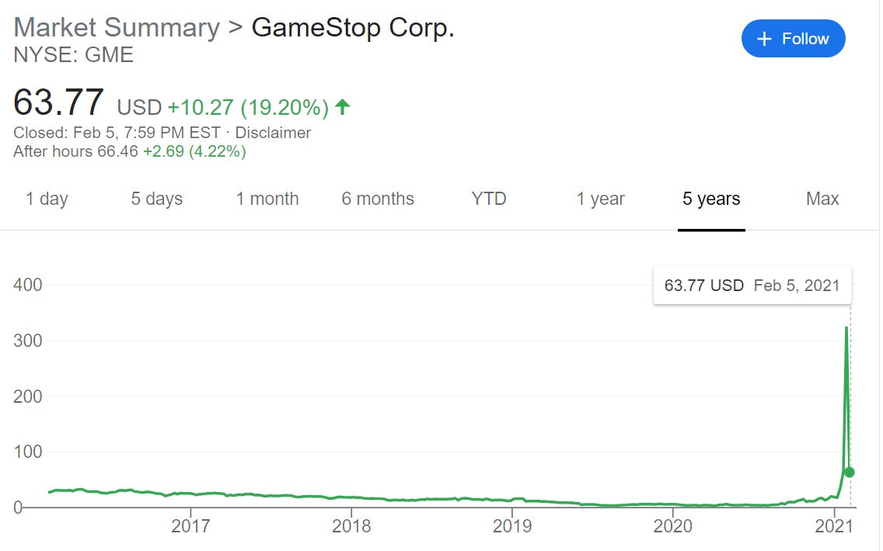Viewport: 883px width, 551px height.
Task: Click the plus icon on Follow
Action: (x=765, y=39)
